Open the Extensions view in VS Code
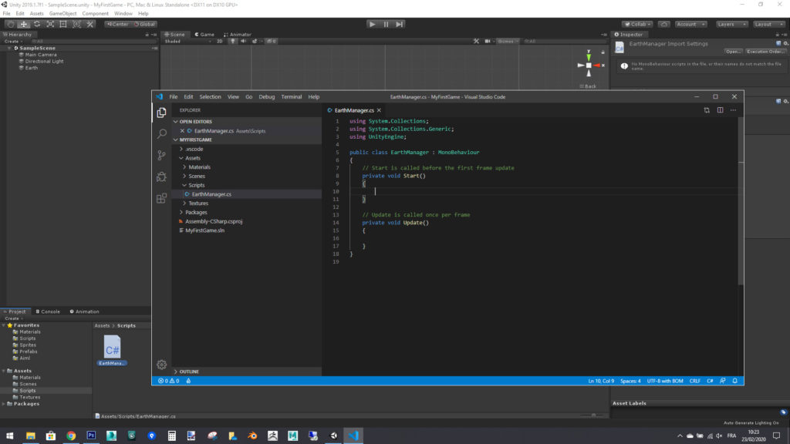Screen dimensions: 790x444 [161, 198]
